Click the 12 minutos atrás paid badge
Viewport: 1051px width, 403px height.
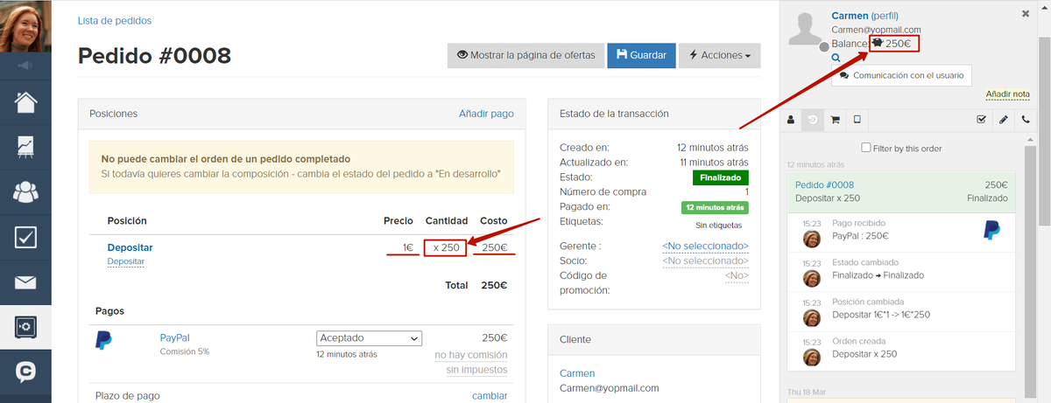point(716,208)
